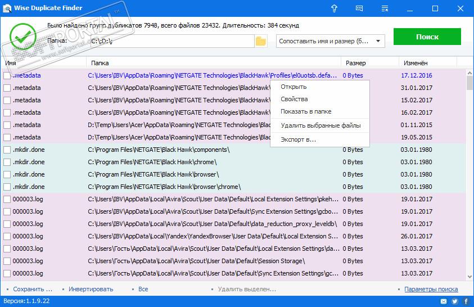Click the Версия:1.1.9.22 status text
This screenshot has width=474, height=307.
pyautogui.click(x=26, y=301)
